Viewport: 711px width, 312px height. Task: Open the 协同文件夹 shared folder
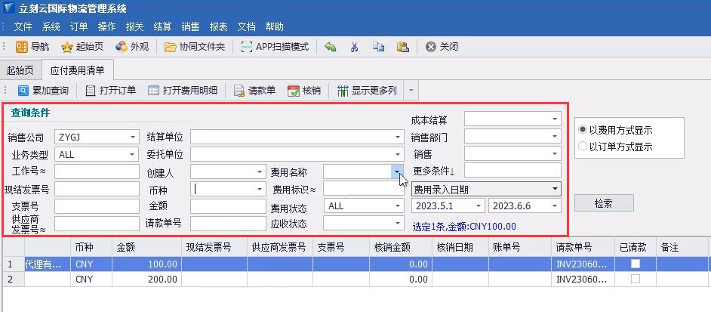pyautogui.click(x=195, y=47)
